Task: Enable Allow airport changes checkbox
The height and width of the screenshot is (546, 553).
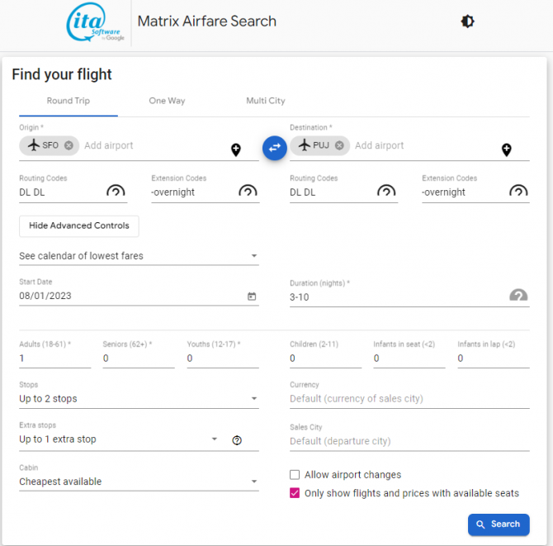Action: (295, 475)
